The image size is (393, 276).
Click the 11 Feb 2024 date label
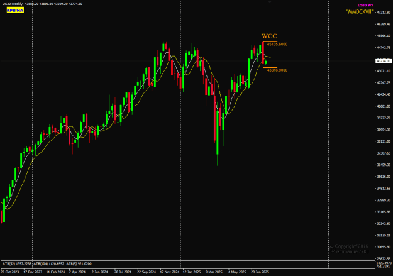tap(55, 272)
